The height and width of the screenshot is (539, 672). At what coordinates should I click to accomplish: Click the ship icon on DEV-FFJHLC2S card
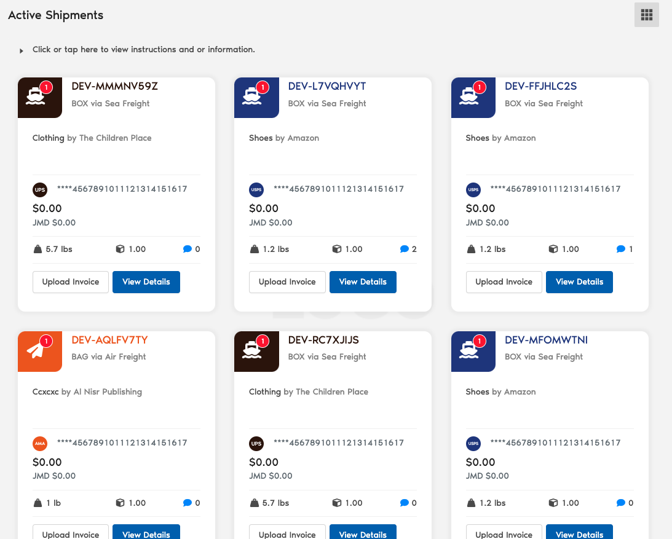pyautogui.click(x=468, y=96)
